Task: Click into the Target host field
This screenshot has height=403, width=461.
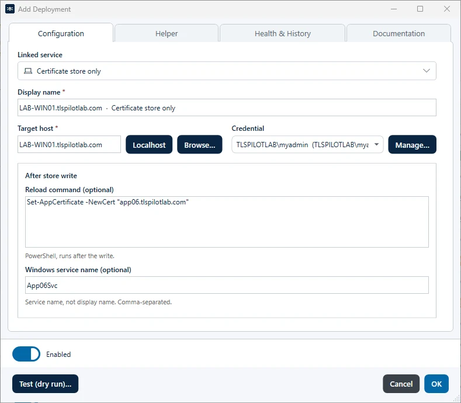Action: point(69,144)
